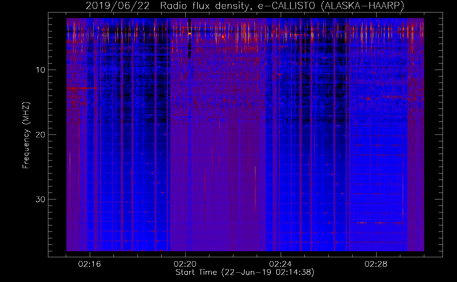457x282 pixels.
Task: Click the 'Frequency (MHZ)' axis label
Action: [26, 135]
